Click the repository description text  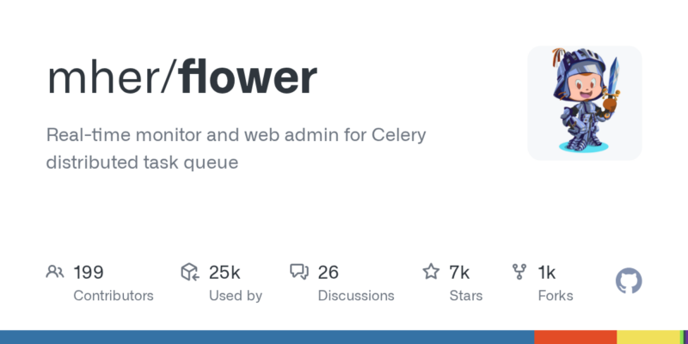237,148
